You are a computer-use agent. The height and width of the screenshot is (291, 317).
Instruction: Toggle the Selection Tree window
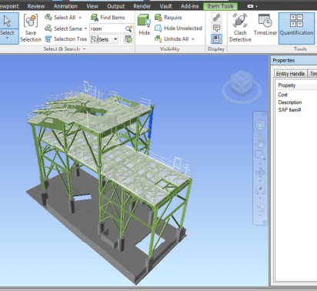(66, 39)
